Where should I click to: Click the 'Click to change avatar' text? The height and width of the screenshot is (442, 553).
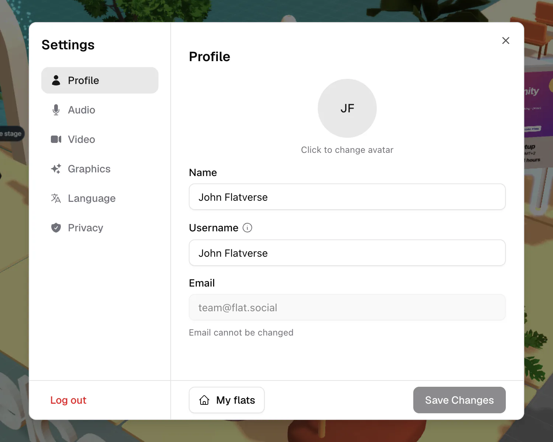347,150
